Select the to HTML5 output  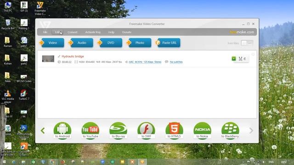(x=174, y=131)
